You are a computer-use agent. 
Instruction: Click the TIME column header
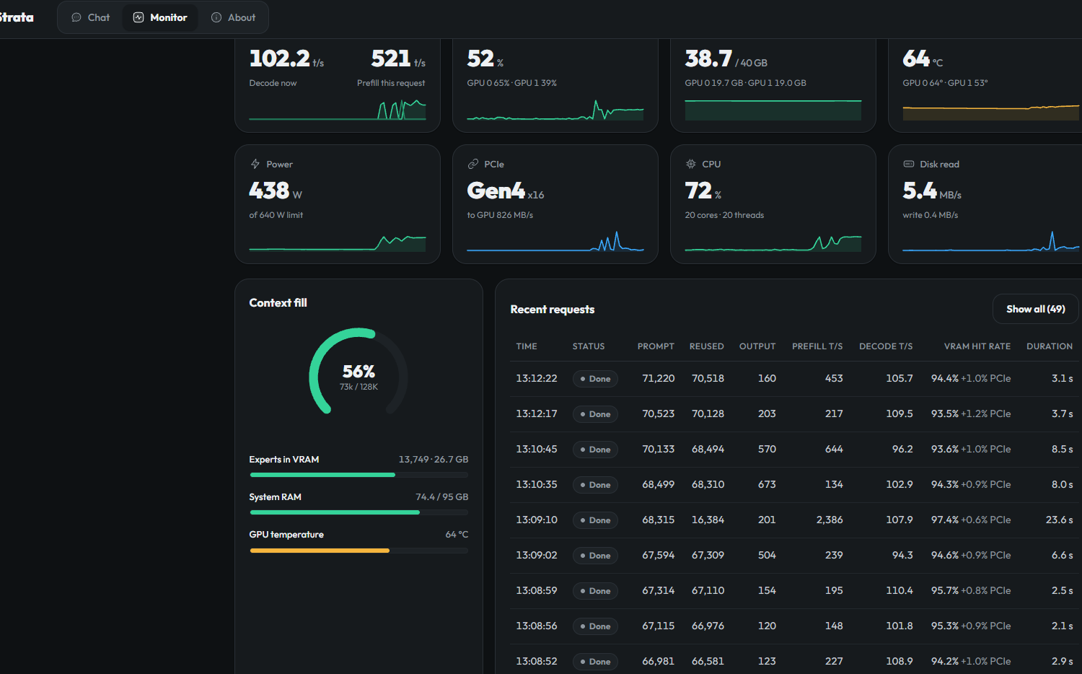coord(527,346)
